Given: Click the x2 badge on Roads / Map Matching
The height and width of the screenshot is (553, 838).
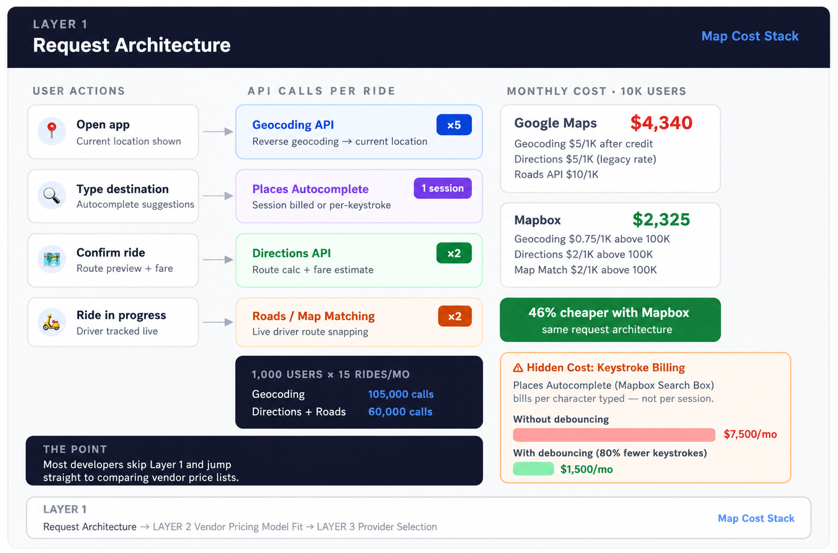Looking at the screenshot, I should coord(455,316).
